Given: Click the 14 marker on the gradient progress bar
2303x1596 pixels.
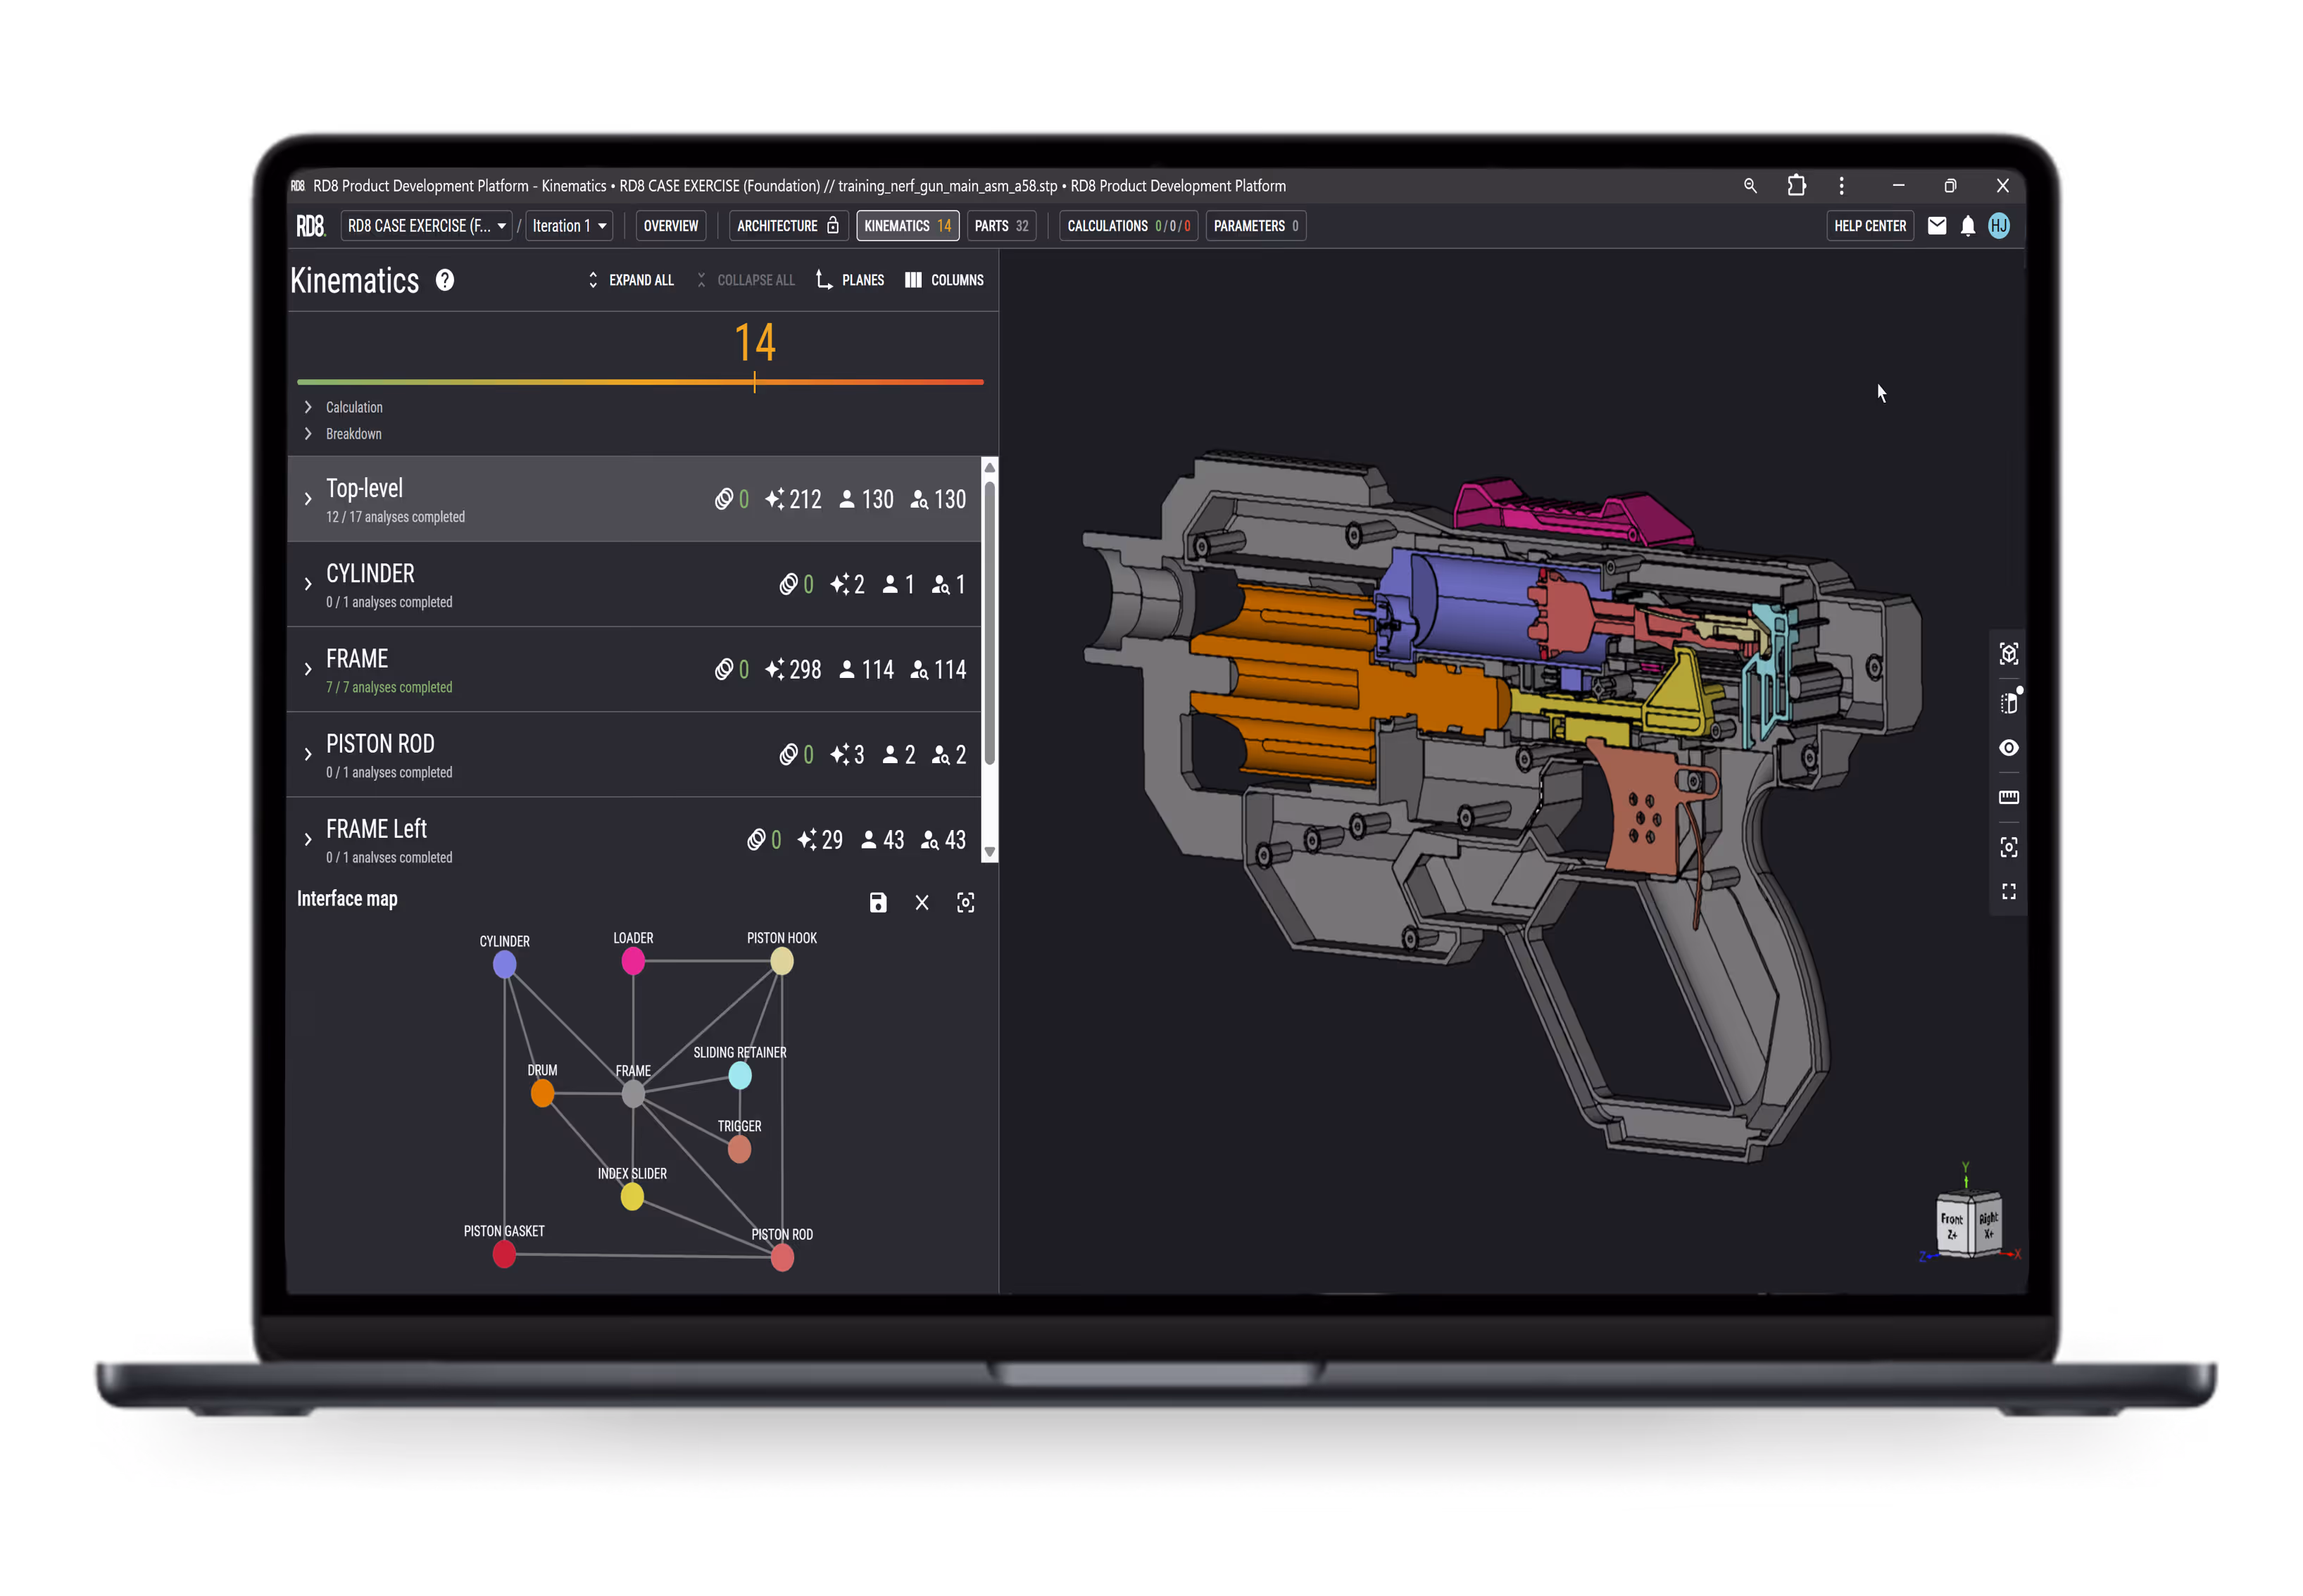Looking at the screenshot, I should point(755,381).
